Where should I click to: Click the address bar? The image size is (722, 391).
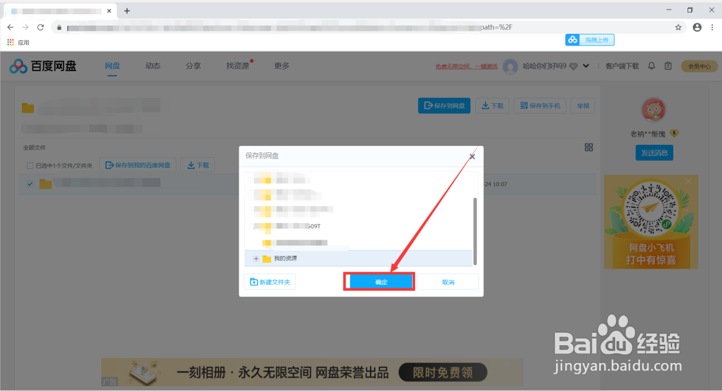368,27
